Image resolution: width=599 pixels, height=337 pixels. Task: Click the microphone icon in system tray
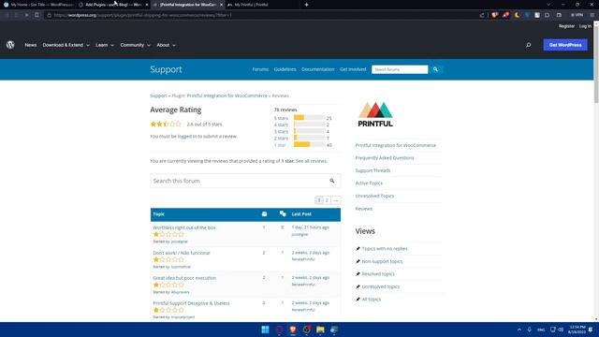(x=530, y=330)
